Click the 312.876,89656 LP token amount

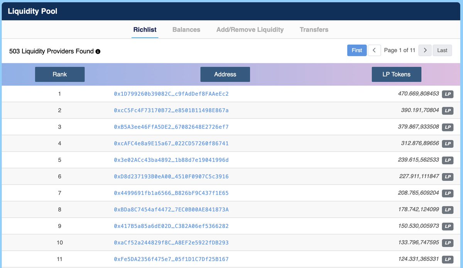click(420, 143)
